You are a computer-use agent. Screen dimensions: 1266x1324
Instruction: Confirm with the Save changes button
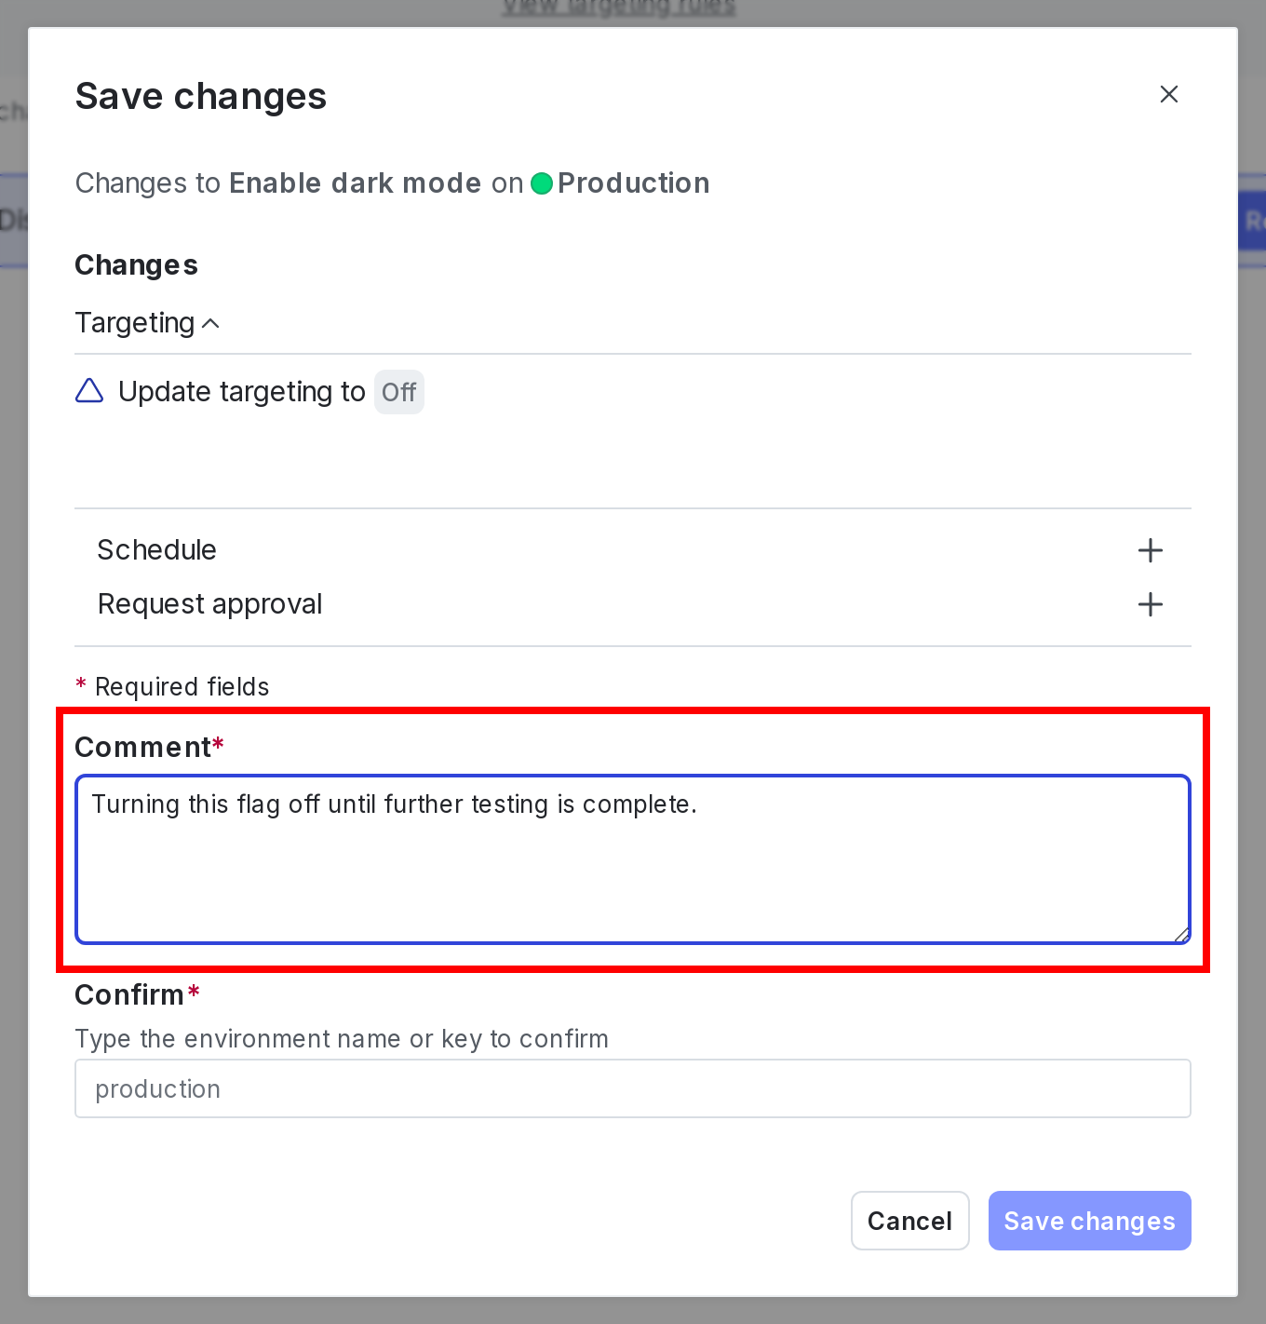[x=1089, y=1221]
